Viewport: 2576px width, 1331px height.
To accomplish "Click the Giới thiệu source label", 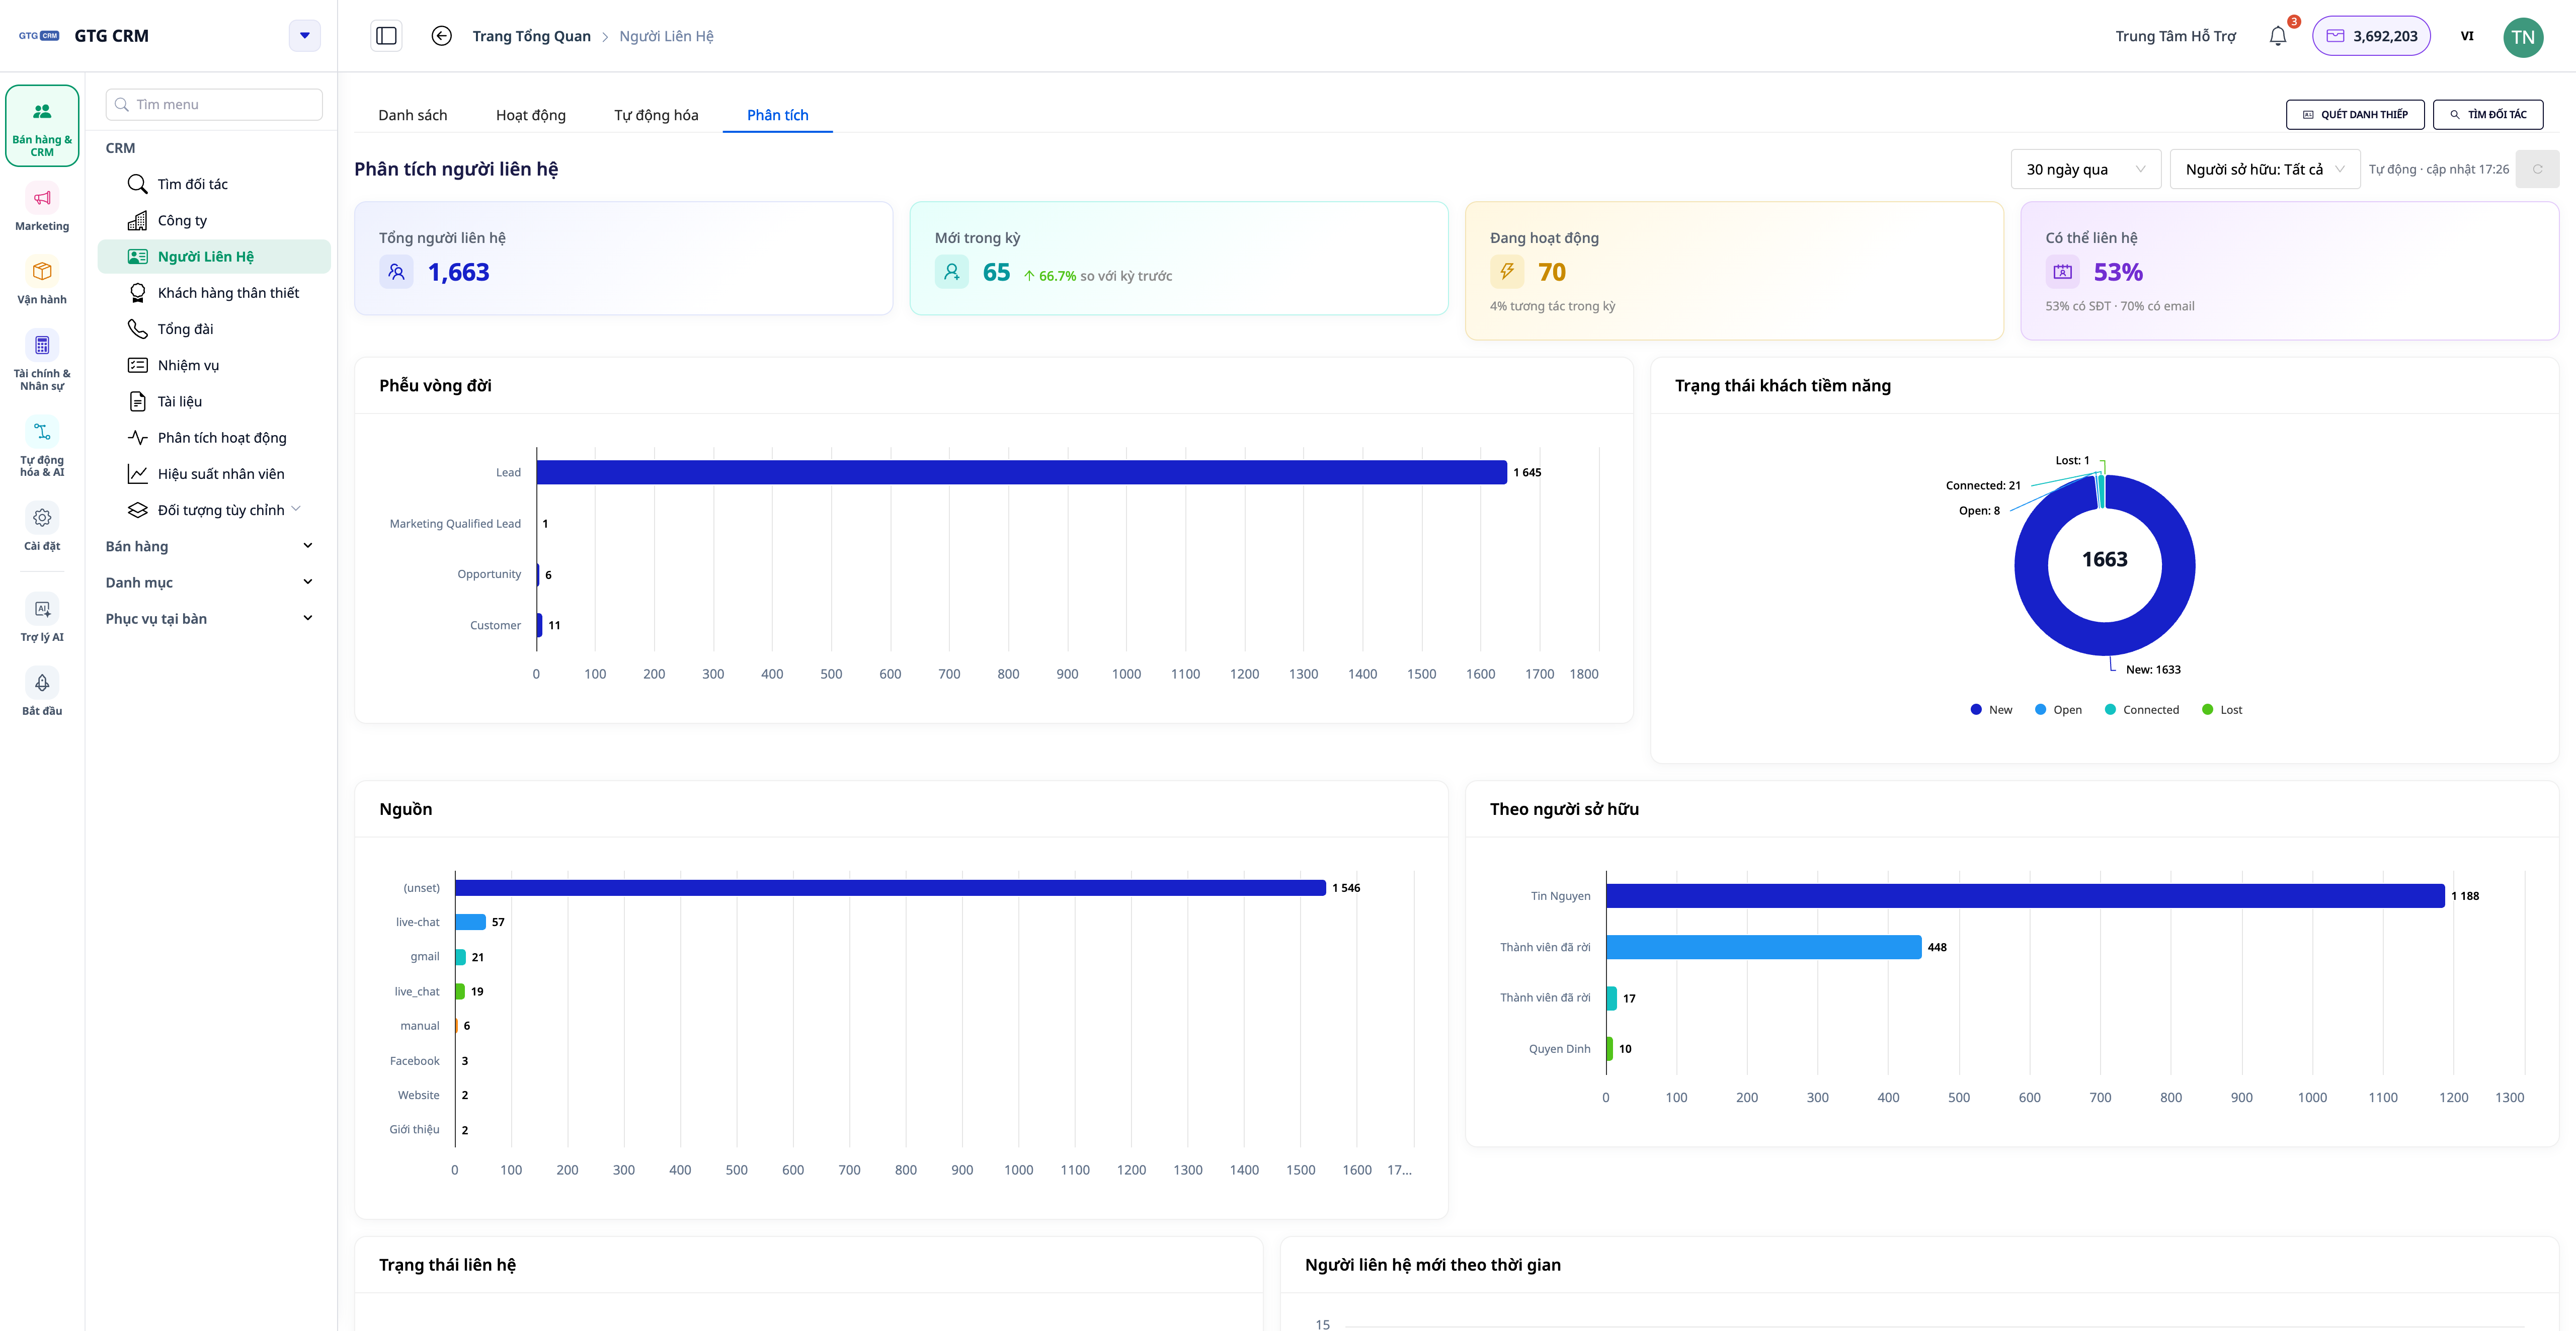I will pyautogui.click(x=414, y=1130).
